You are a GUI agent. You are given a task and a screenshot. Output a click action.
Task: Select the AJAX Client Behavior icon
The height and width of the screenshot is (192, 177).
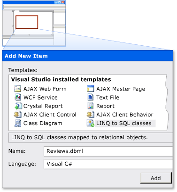(x=91, y=115)
